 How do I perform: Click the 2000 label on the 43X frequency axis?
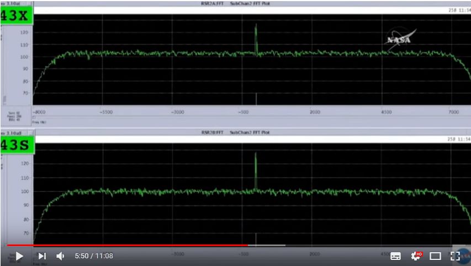[x=315, y=112]
